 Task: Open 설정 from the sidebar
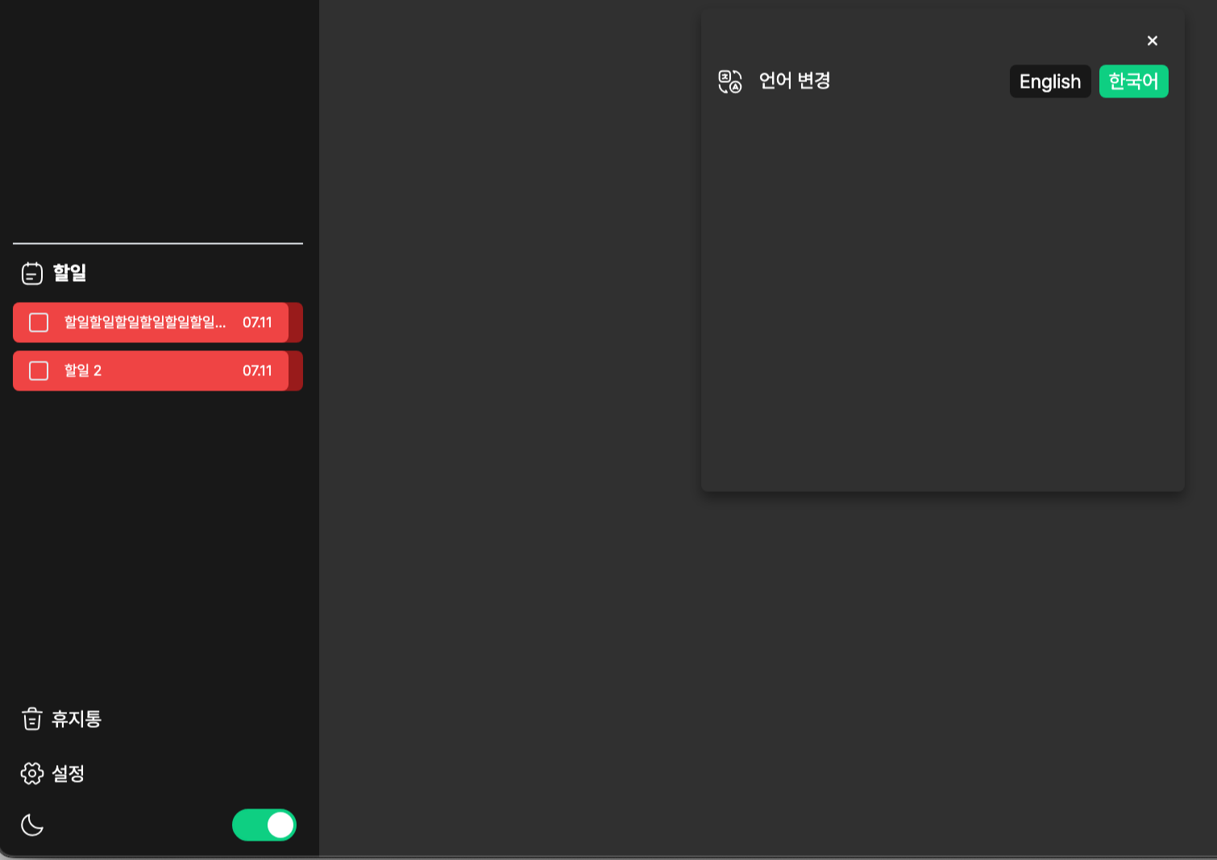[x=69, y=774]
